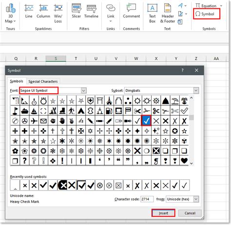Click the Cancel button
This screenshot has width=231, height=225.
tap(190, 213)
